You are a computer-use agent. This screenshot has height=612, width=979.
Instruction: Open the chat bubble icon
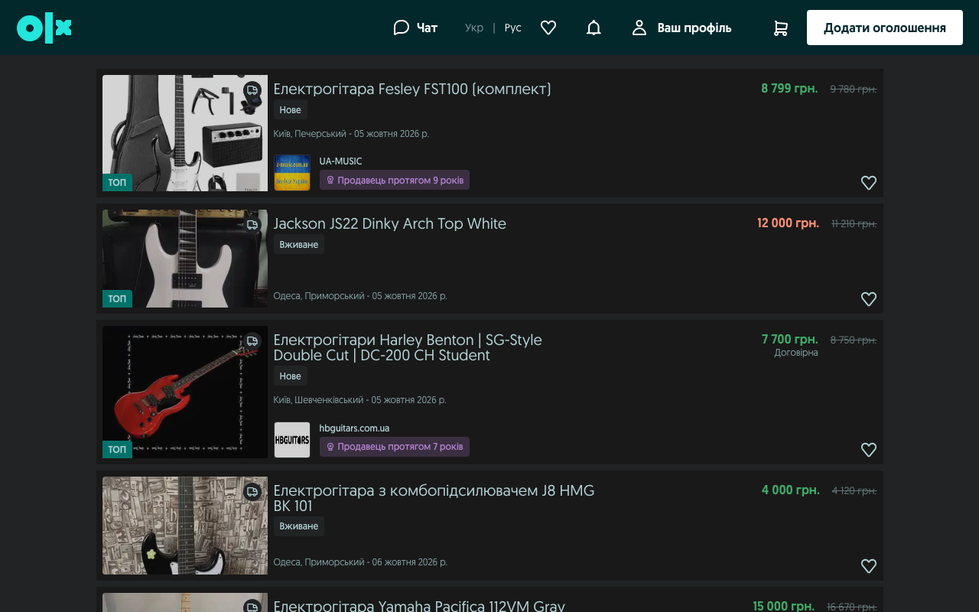click(402, 28)
